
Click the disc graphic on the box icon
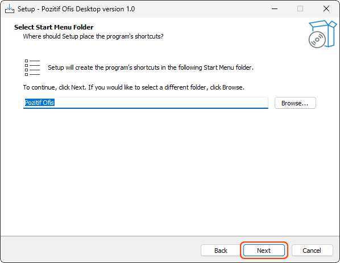click(x=317, y=40)
